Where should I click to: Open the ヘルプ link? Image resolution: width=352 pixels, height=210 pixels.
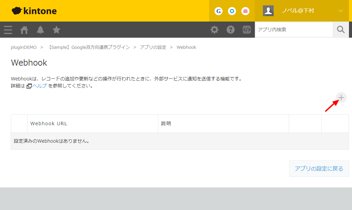point(40,86)
